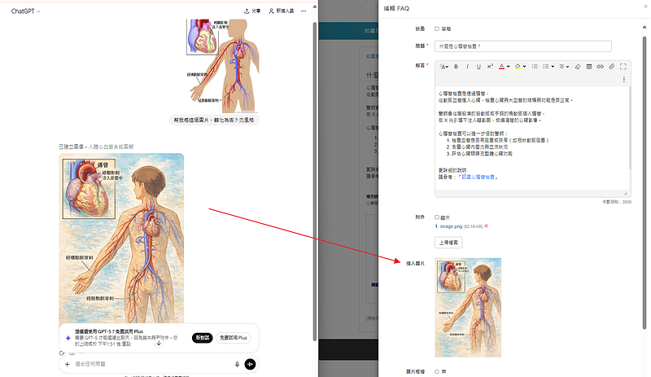
Task: Enable the 顯示 attachment checkbox
Action: (437, 217)
